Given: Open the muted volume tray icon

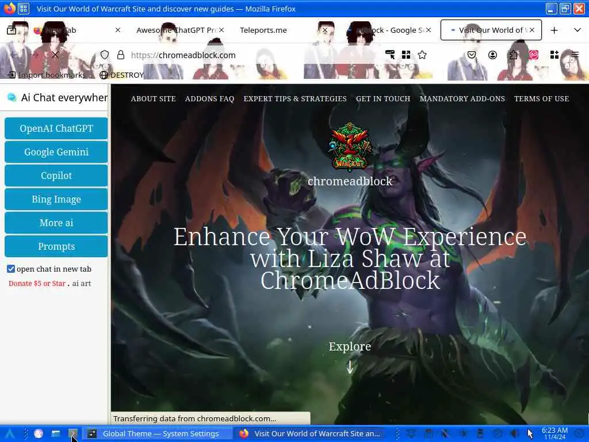Looking at the screenshot, I should (445, 434).
